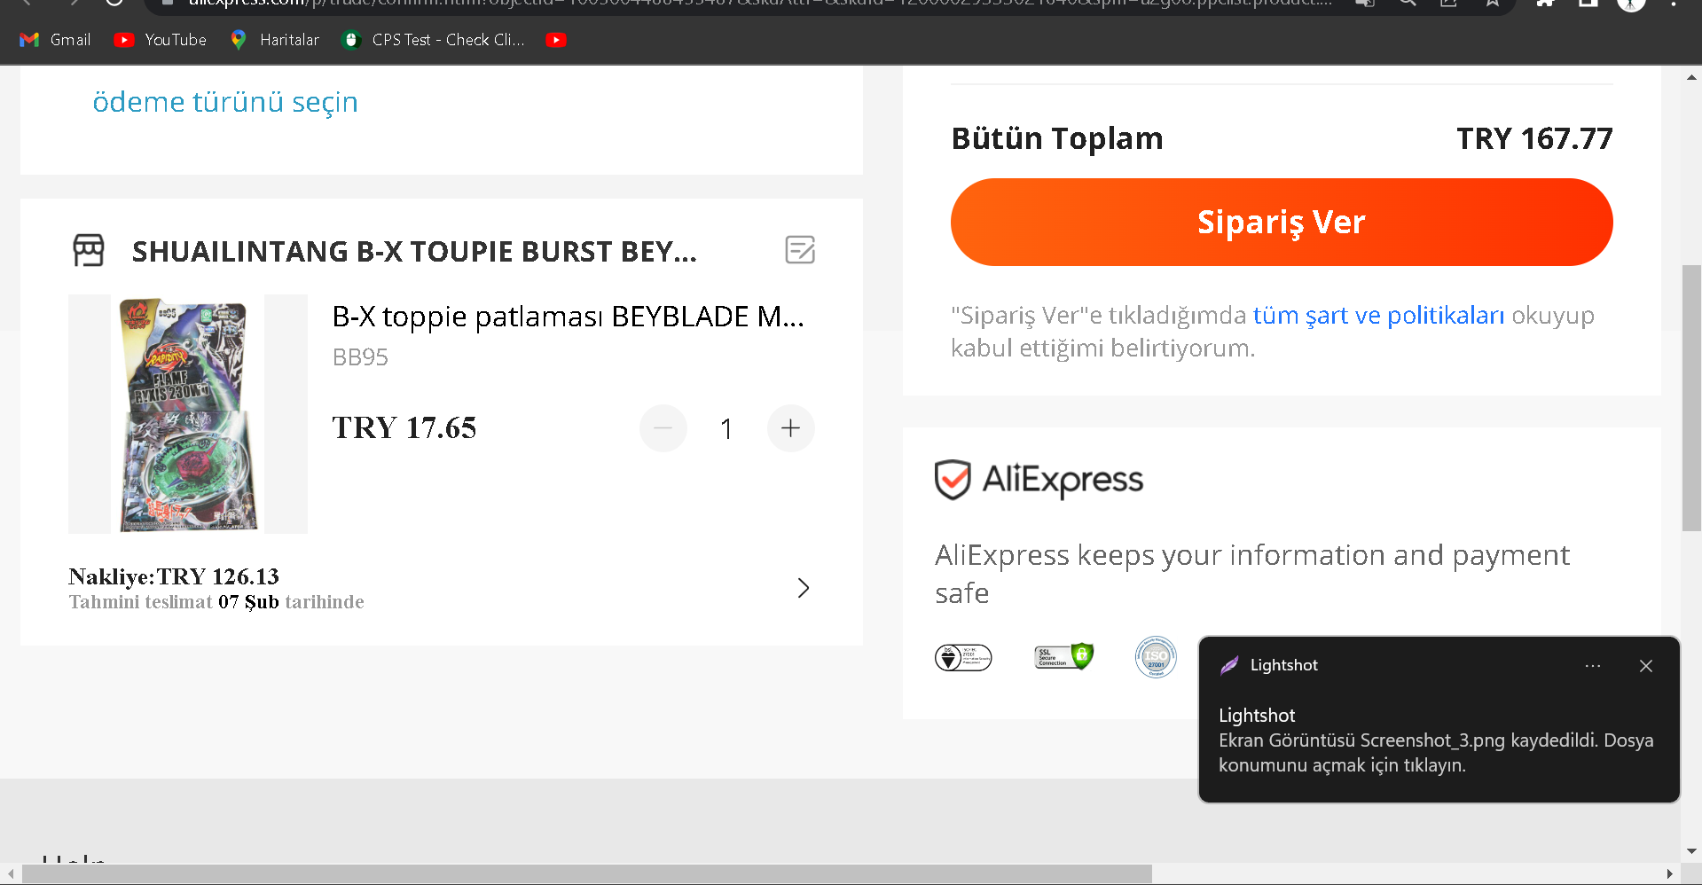Expand shipping options chevron on Nakliye row
This screenshot has height=885, width=1702.
click(804, 588)
